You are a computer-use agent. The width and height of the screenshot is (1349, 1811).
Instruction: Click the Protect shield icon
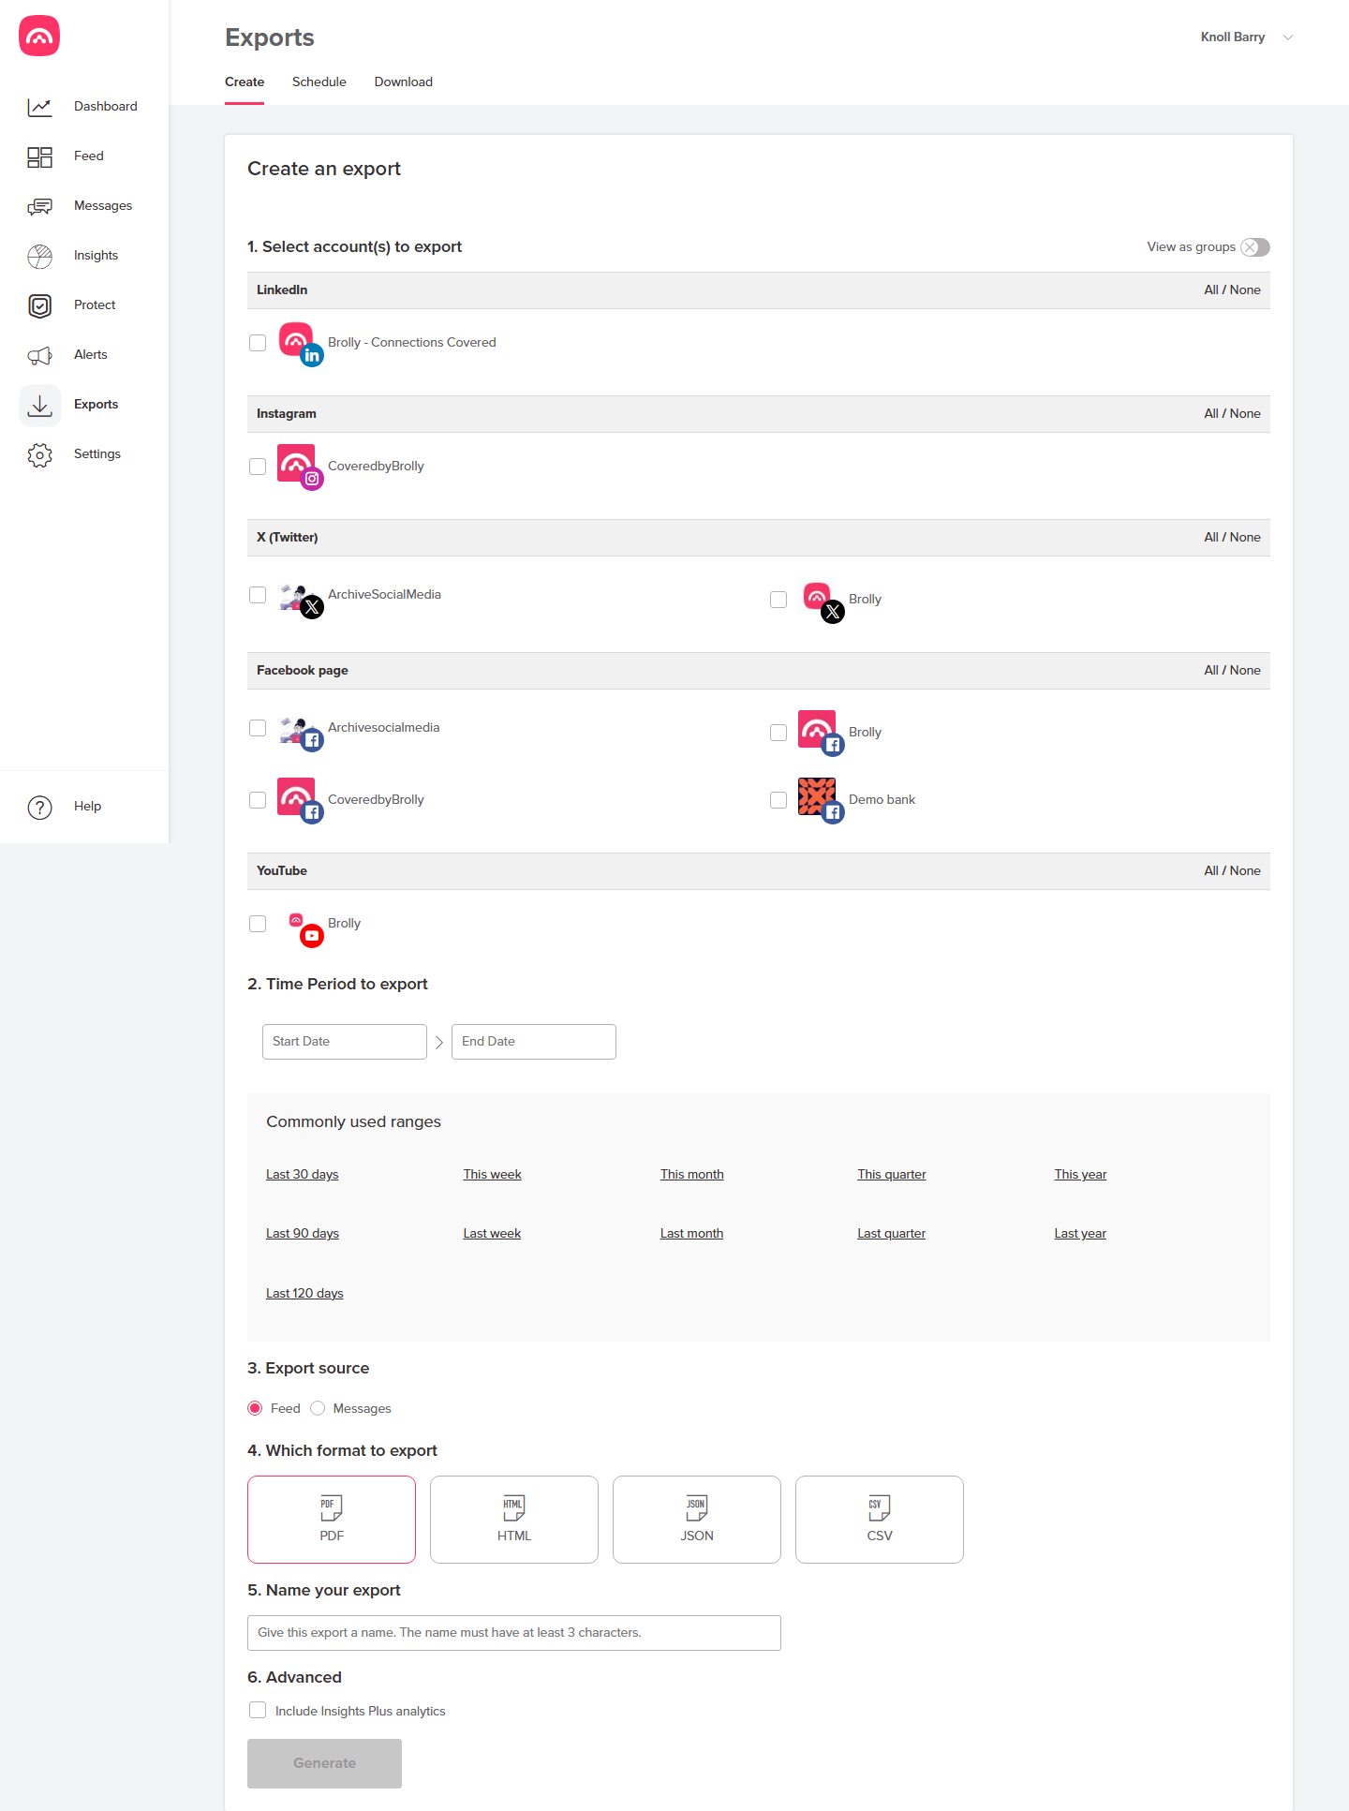click(39, 305)
